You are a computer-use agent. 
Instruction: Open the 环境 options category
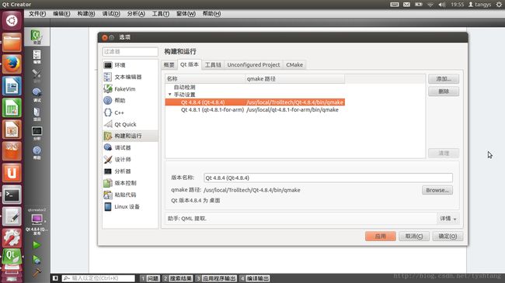pyautogui.click(x=130, y=65)
